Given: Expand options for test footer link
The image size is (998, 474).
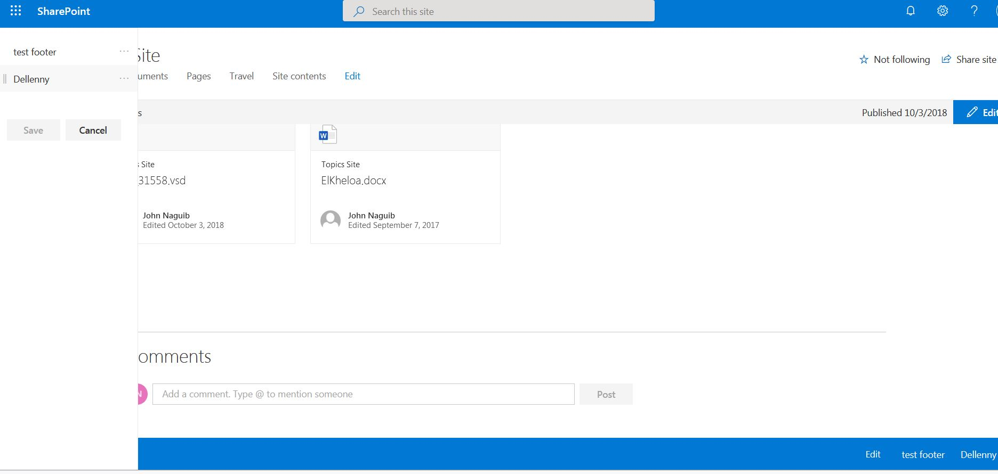Looking at the screenshot, I should 124,52.
